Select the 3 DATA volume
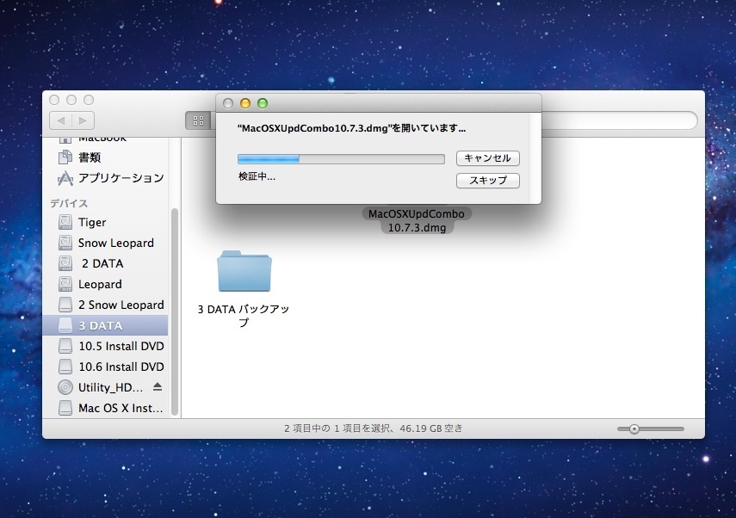 click(x=105, y=325)
